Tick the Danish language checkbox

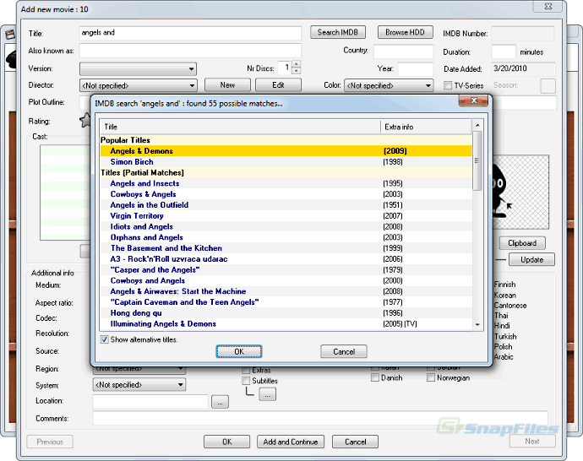click(375, 377)
